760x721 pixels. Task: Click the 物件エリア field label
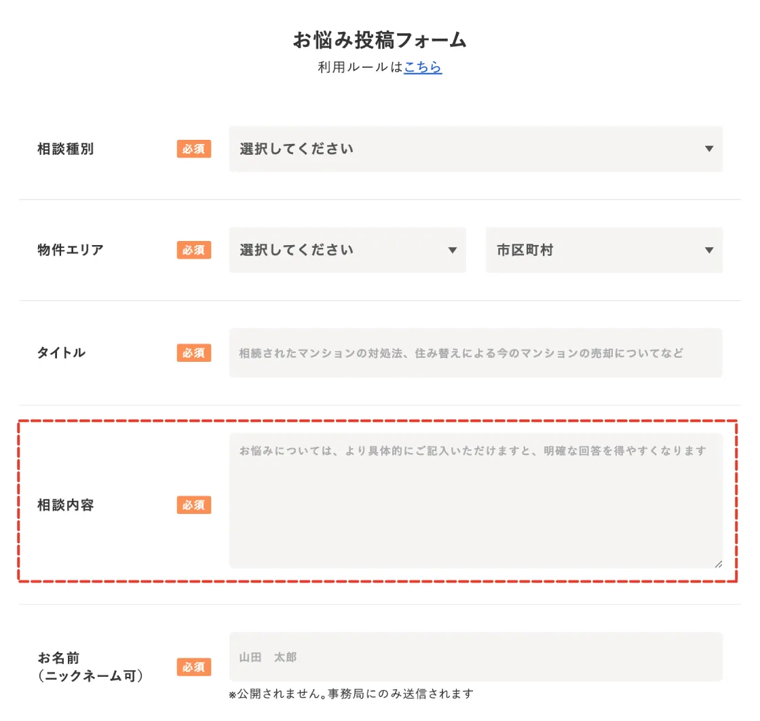[71, 250]
